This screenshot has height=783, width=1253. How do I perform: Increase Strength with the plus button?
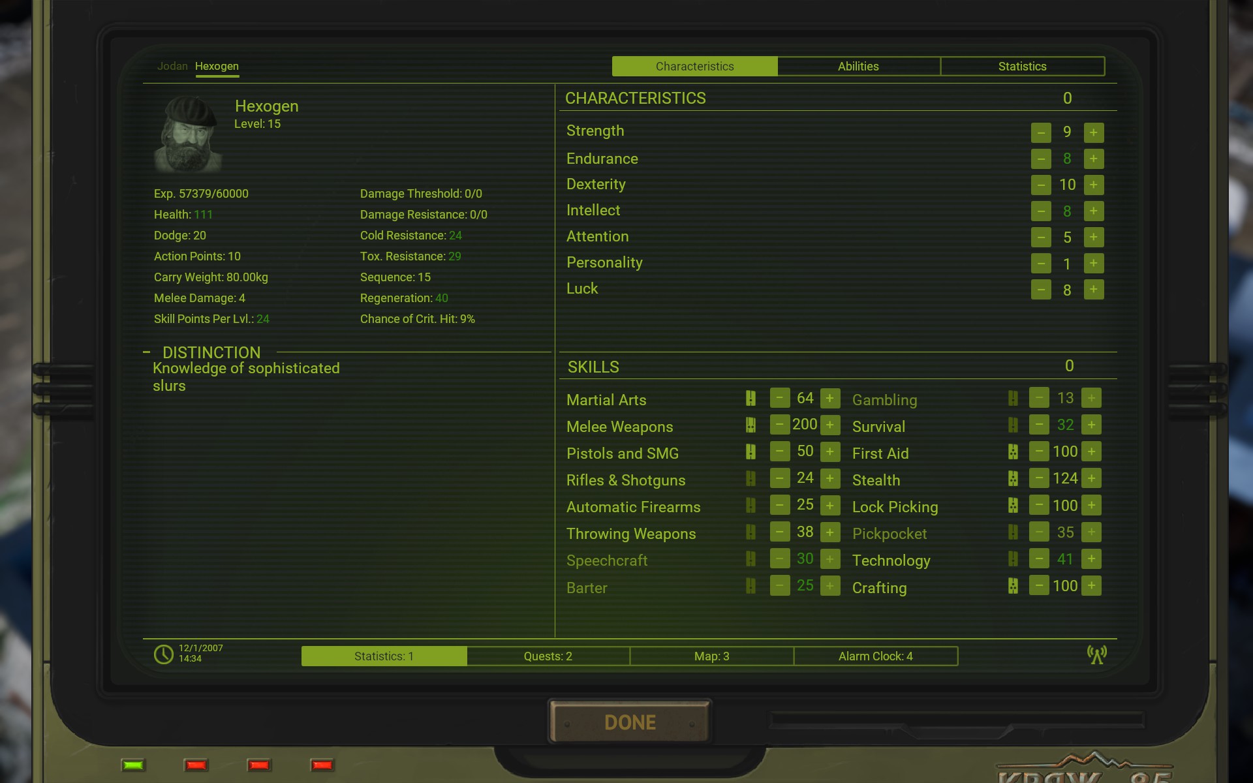pyautogui.click(x=1093, y=132)
